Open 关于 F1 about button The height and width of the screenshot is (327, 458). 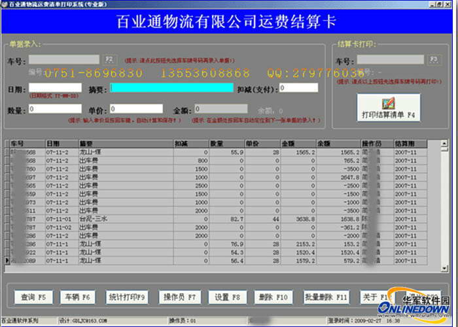pos(376,297)
